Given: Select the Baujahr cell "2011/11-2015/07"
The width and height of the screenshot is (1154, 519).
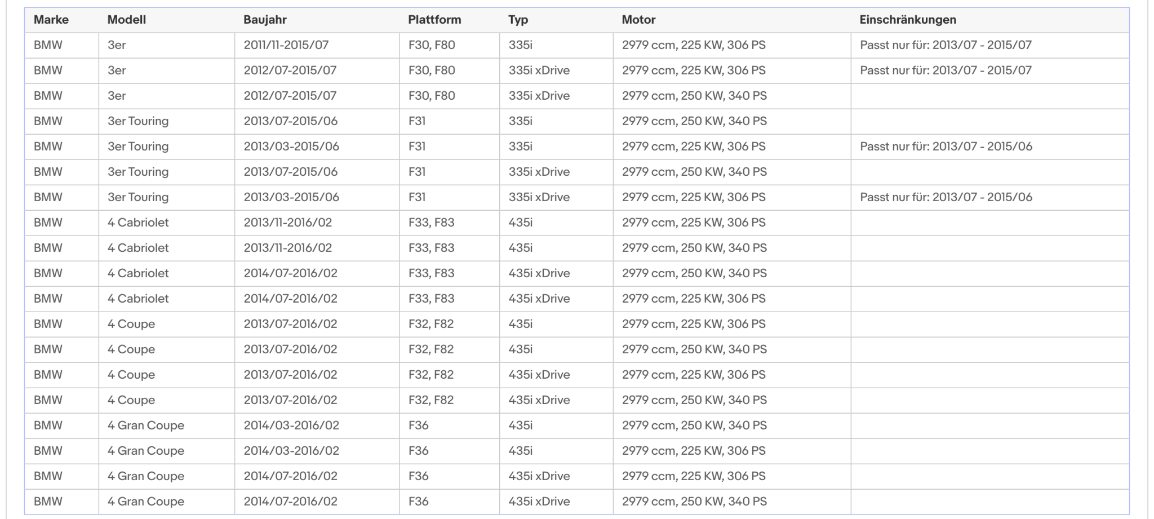Looking at the screenshot, I should 286,45.
